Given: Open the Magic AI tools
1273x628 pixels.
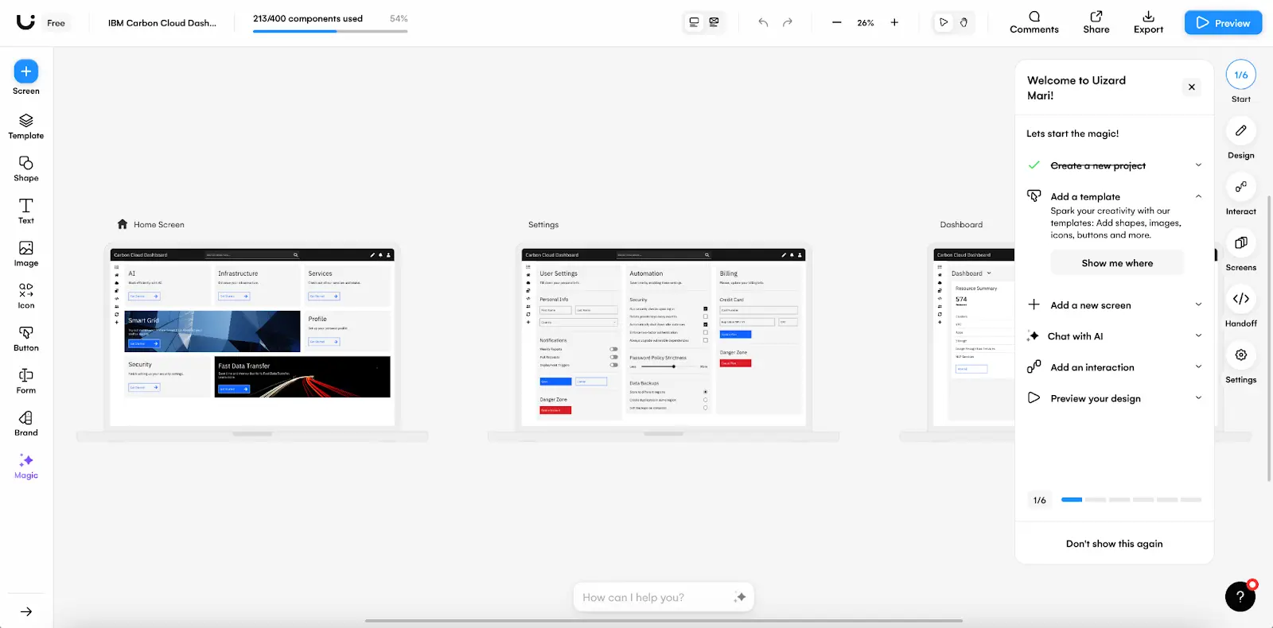Looking at the screenshot, I should point(26,466).
